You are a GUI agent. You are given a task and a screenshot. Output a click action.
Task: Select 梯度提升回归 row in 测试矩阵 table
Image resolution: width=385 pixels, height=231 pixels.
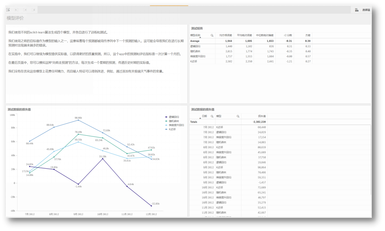(x=251, y=57)
